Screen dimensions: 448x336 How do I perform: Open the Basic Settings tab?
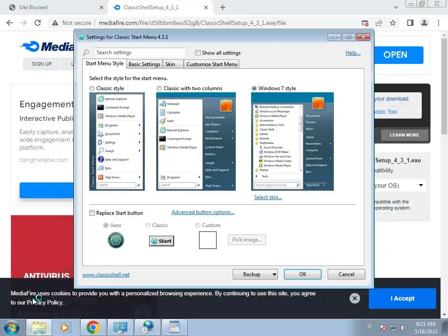click(x=144, y=64)
